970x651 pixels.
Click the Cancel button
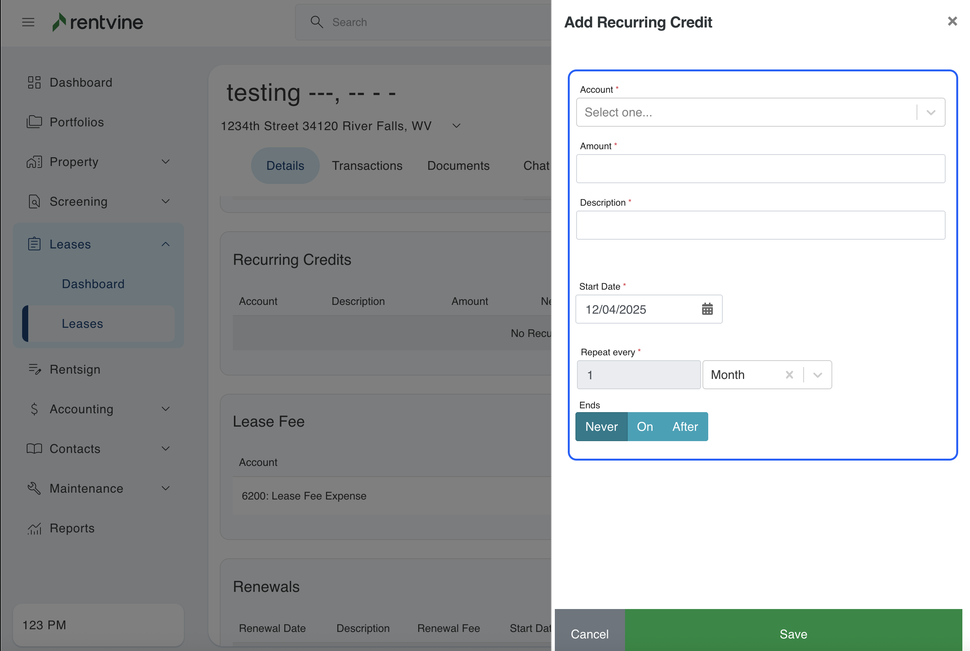point(590,633)
